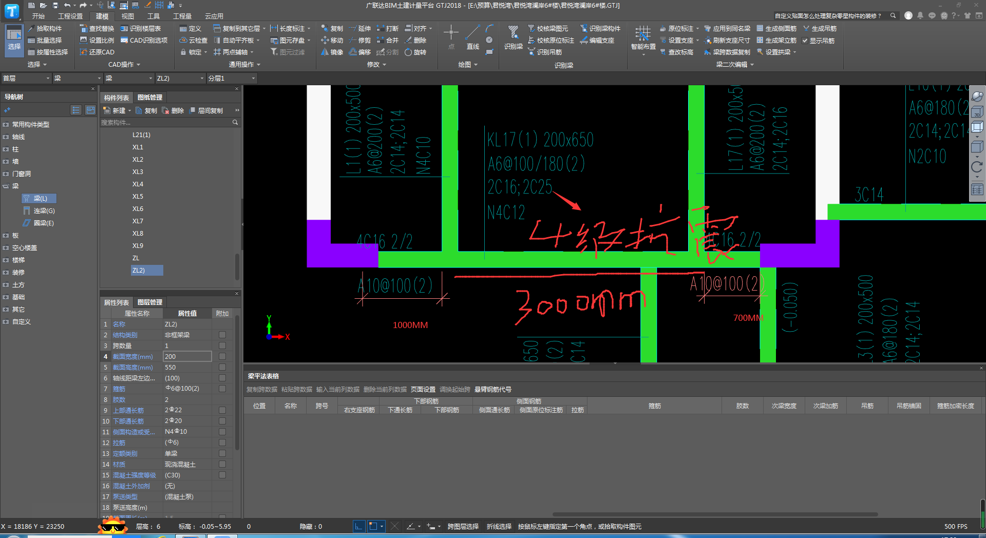Click the beam table horizontal scrollbar
This screenshot has height=538, width=986.
pos(715,514)
